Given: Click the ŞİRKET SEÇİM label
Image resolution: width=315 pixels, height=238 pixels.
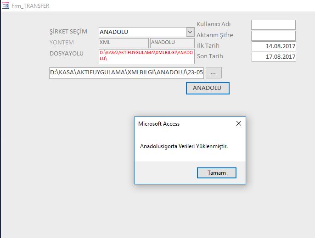Looking at the screenshot, I should point(68,32).
